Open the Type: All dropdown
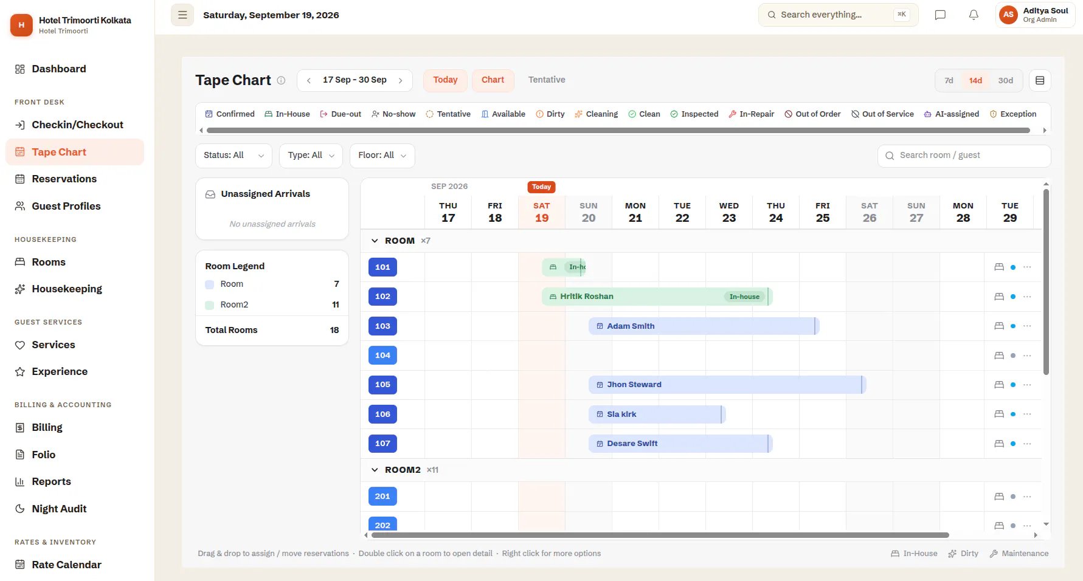Image resolution: width=1083 pixels, height=581 pixels. [311, 156]
